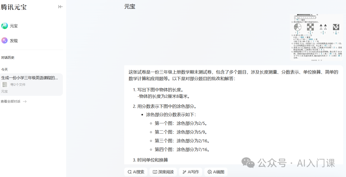
Task: Click the 今天 label
Action: (x=4, y=69)
